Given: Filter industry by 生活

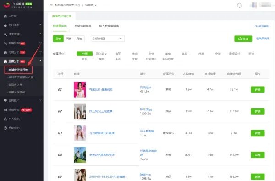Looking at the screenshot, I should pos(118,59).
